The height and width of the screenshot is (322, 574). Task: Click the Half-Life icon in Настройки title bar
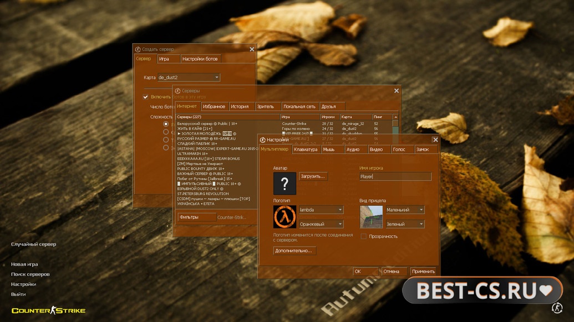click(262, 140)
